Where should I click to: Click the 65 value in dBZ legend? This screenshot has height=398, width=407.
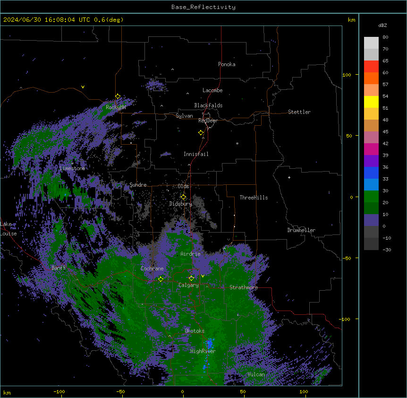tap(385, 61)
